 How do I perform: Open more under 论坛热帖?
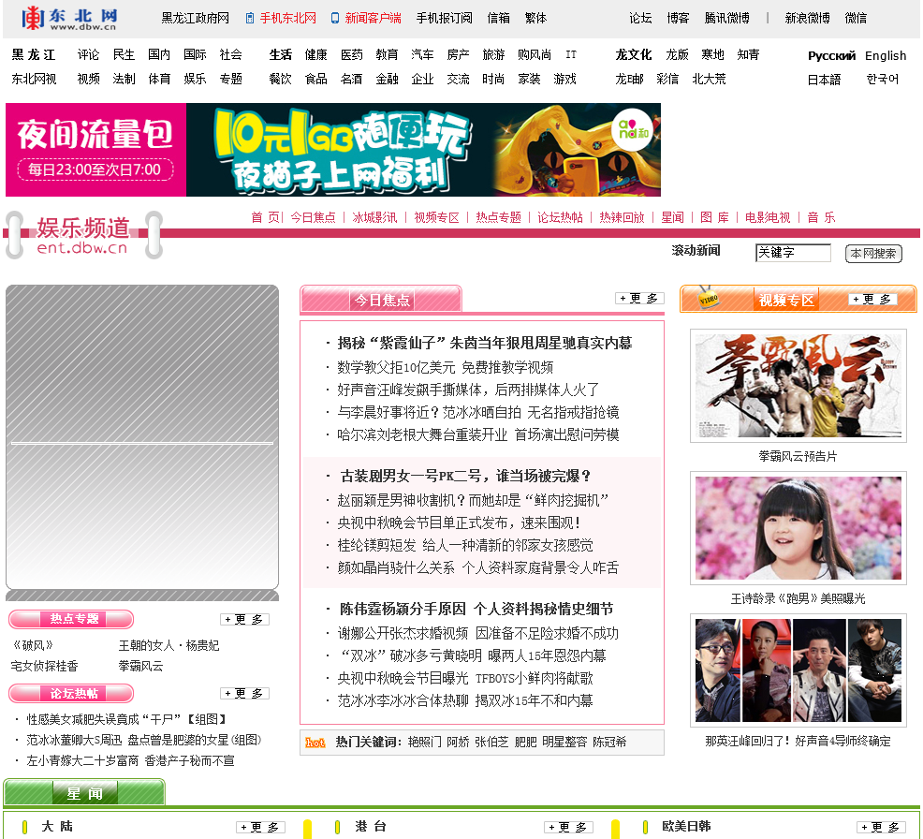click(x=244, y=694)
